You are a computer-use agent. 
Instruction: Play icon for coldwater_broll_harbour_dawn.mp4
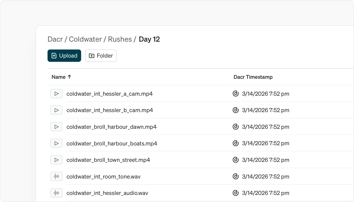point(56,127)
